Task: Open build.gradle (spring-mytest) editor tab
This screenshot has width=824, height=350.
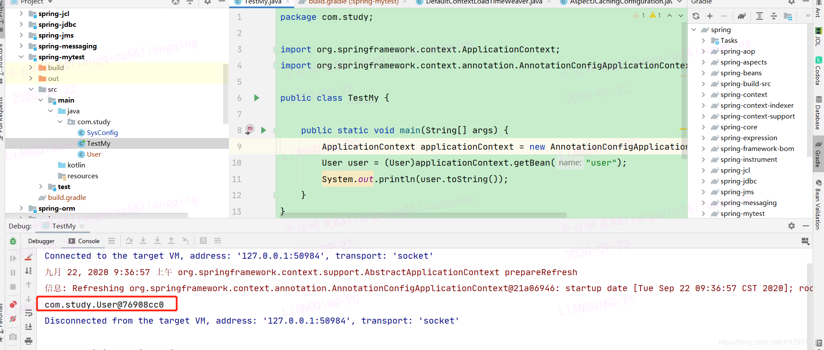Action: 353,2
